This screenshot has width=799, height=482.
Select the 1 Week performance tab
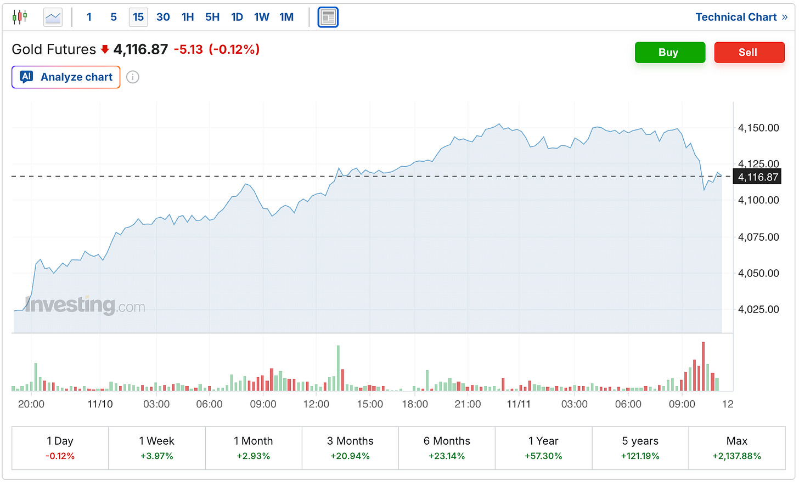coord(156,448)
